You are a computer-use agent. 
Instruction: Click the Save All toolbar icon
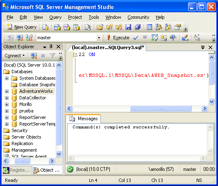pyautogui.click(x=138, y=27)
